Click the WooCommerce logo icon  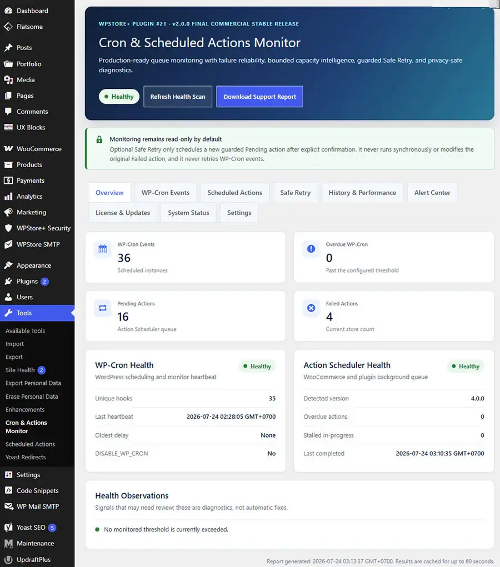8,149
